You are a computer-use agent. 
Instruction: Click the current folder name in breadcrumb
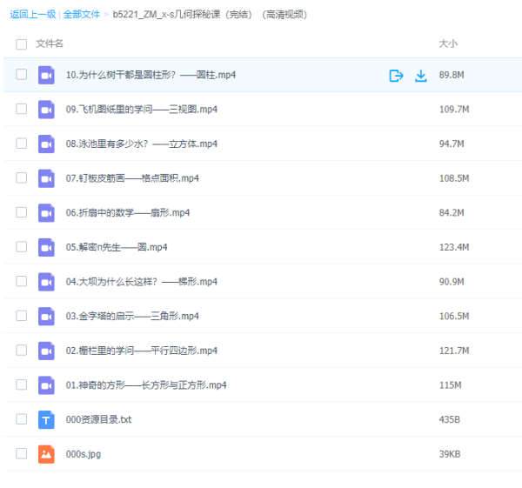[209, 14]
